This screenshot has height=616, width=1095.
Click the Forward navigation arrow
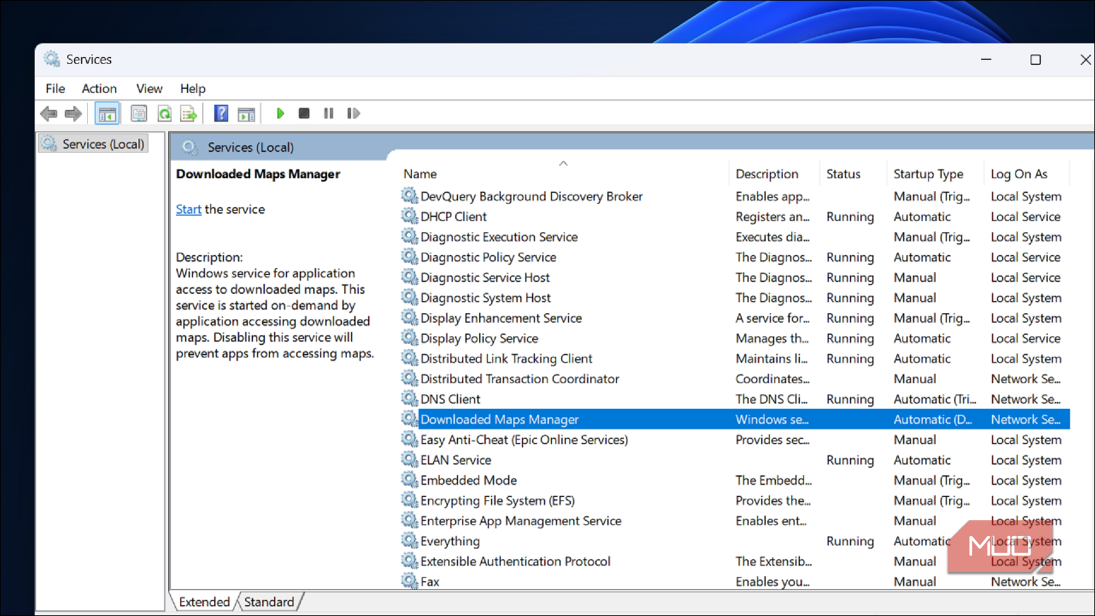click(x=73, y=113)
